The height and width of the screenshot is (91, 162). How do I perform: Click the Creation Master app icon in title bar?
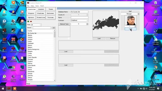tap(28, 3)
